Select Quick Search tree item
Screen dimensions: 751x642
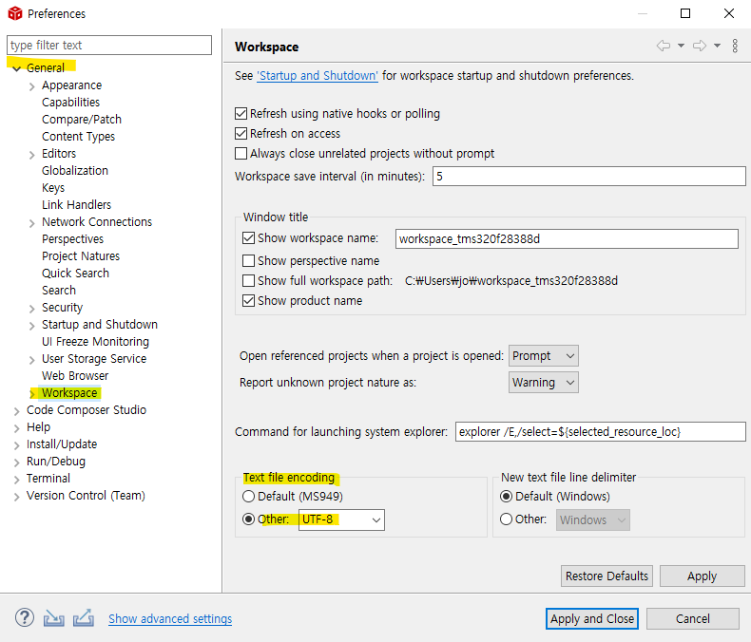click(x=76, y=274)
